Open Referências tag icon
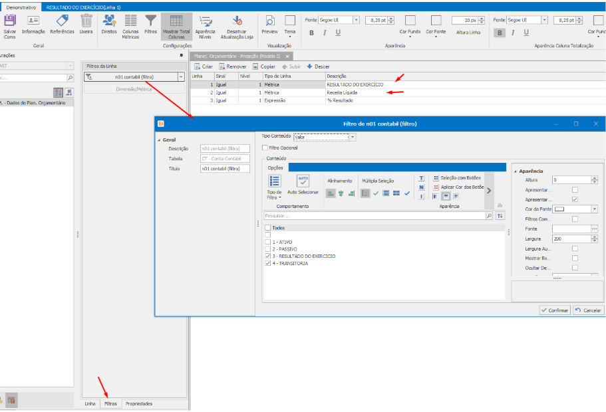 coord(63,21)
